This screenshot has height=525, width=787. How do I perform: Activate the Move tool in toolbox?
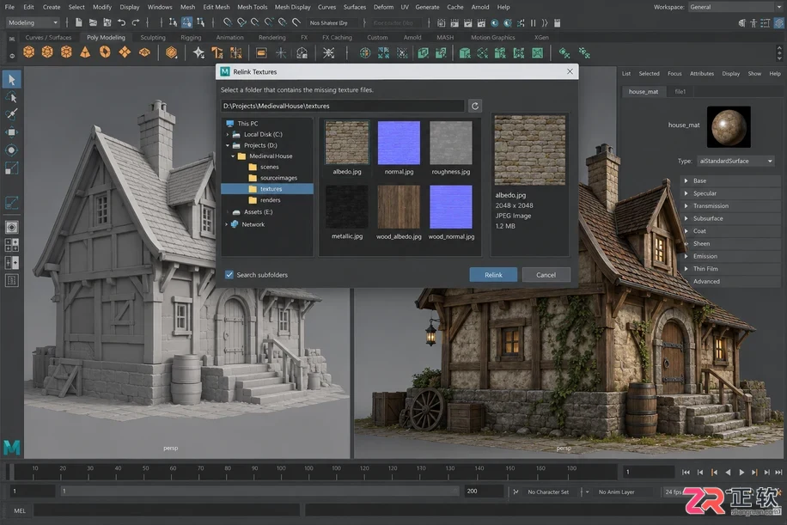click(11, 132)
